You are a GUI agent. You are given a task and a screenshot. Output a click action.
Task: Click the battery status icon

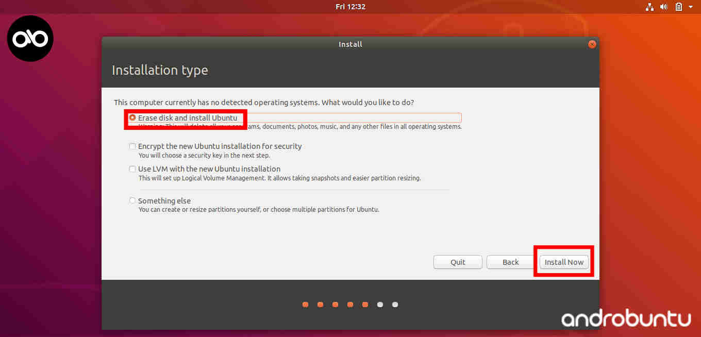click(678, 7)
